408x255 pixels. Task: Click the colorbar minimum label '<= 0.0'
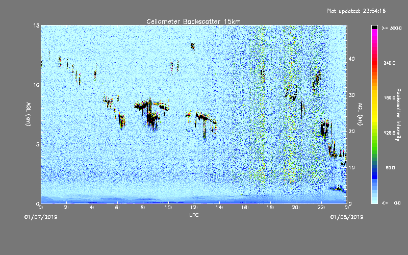(391, 203)
